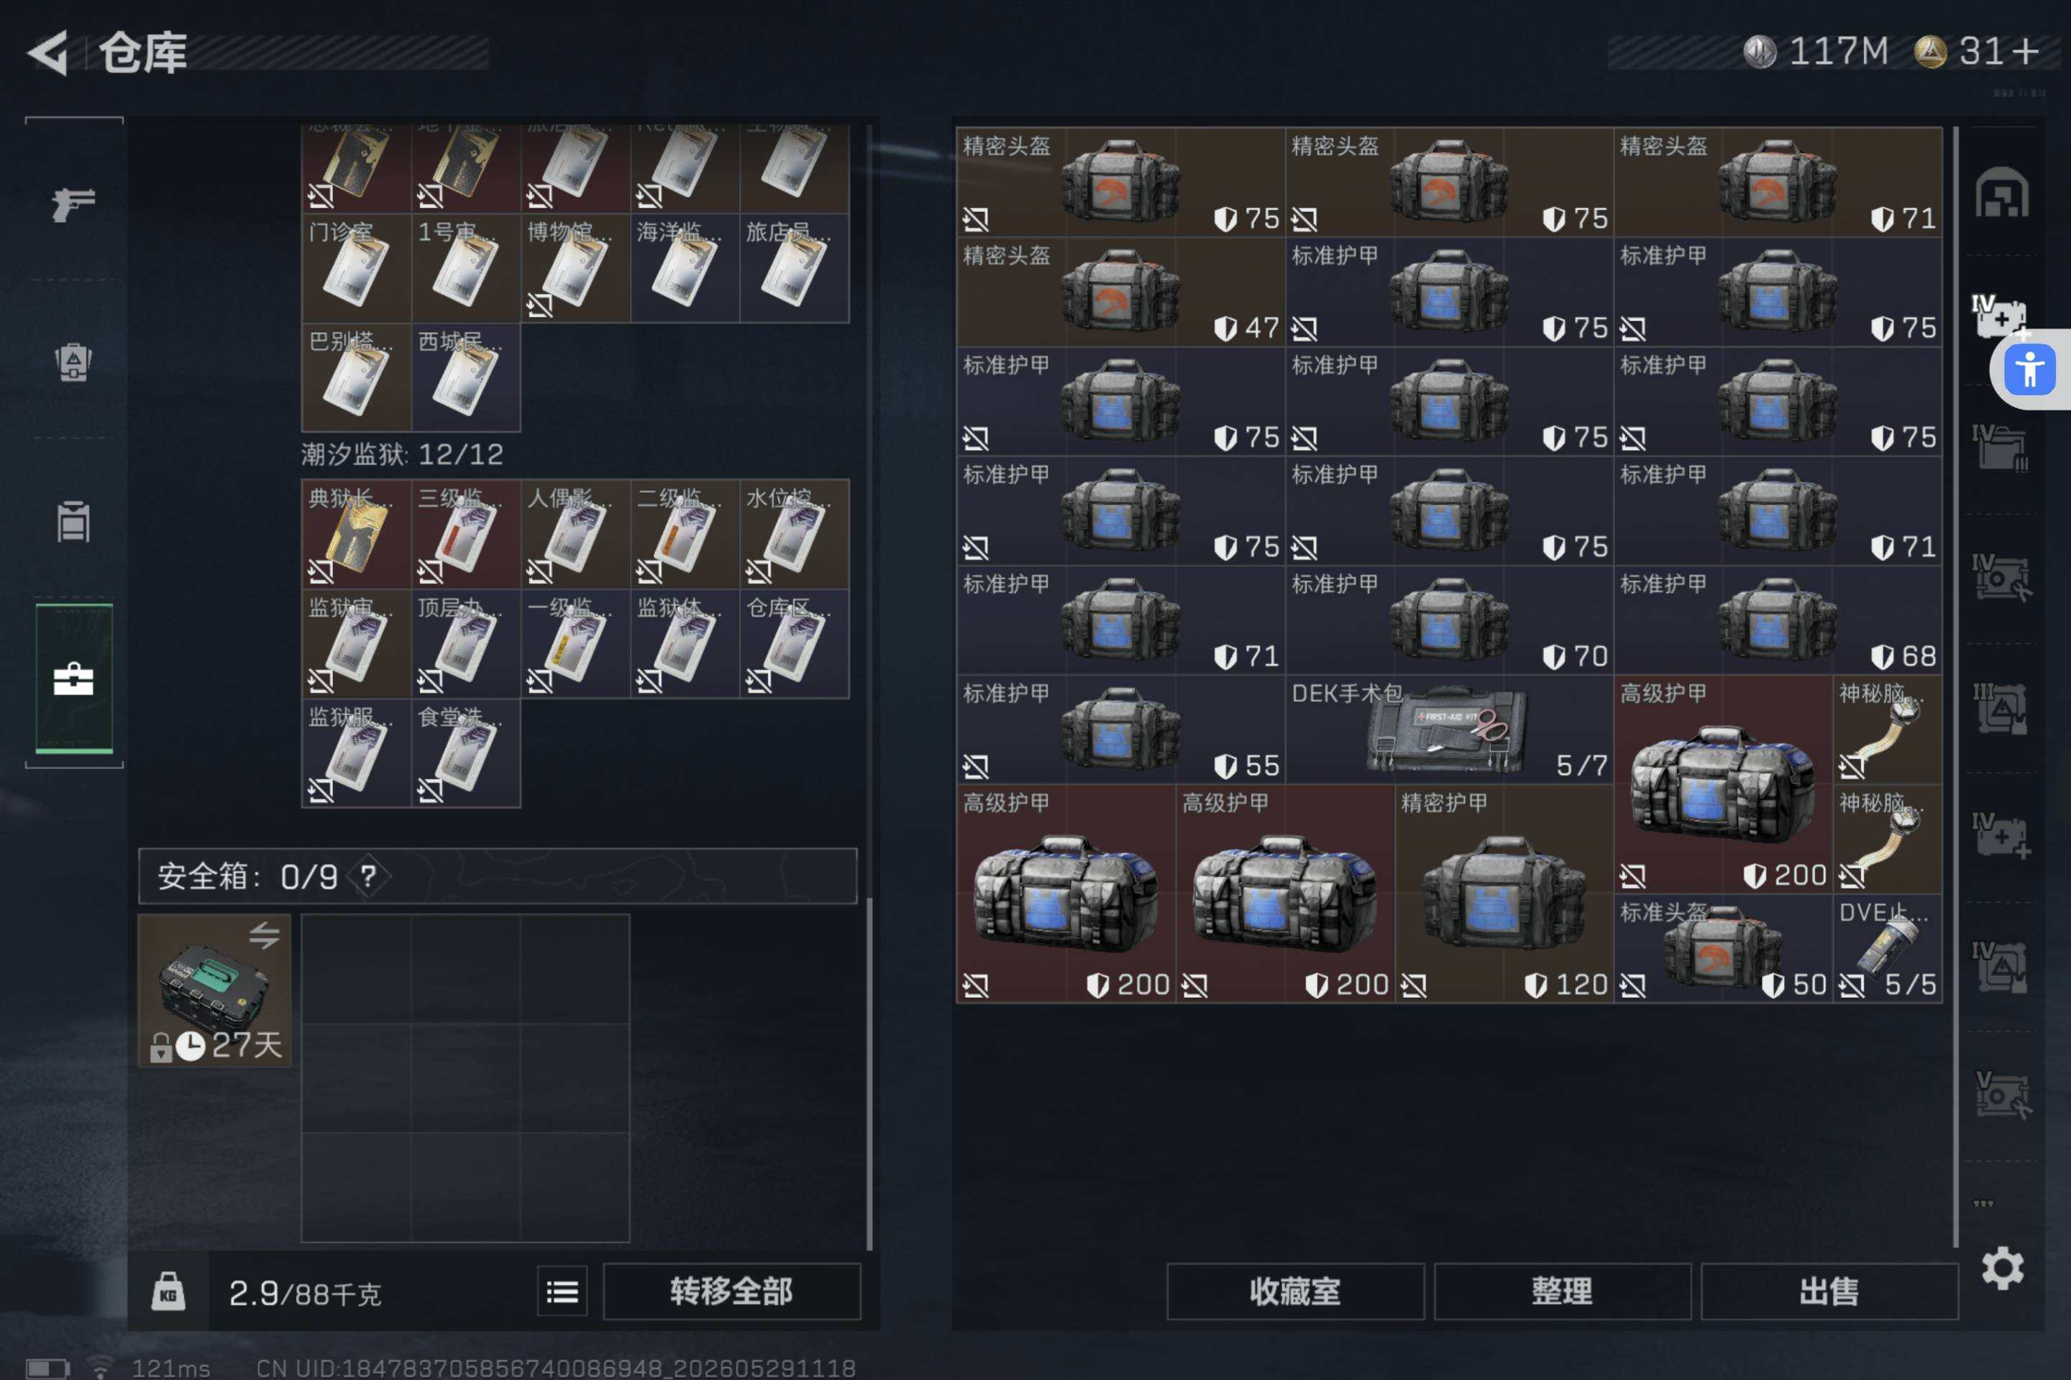Select the 巴别塔 keycard
The height and width of the screenshot is (1380, 2071).
tap(357, 377)
